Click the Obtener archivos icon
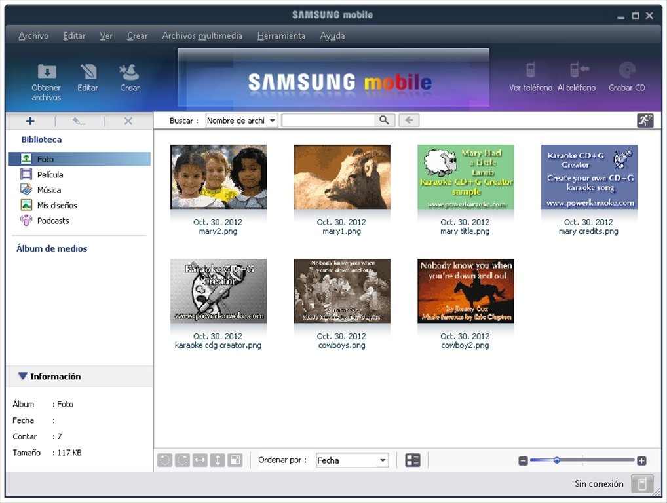 coord(47,71)
